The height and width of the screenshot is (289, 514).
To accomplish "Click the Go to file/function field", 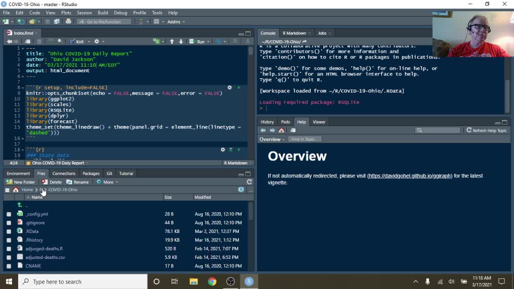I will [104, 22].
